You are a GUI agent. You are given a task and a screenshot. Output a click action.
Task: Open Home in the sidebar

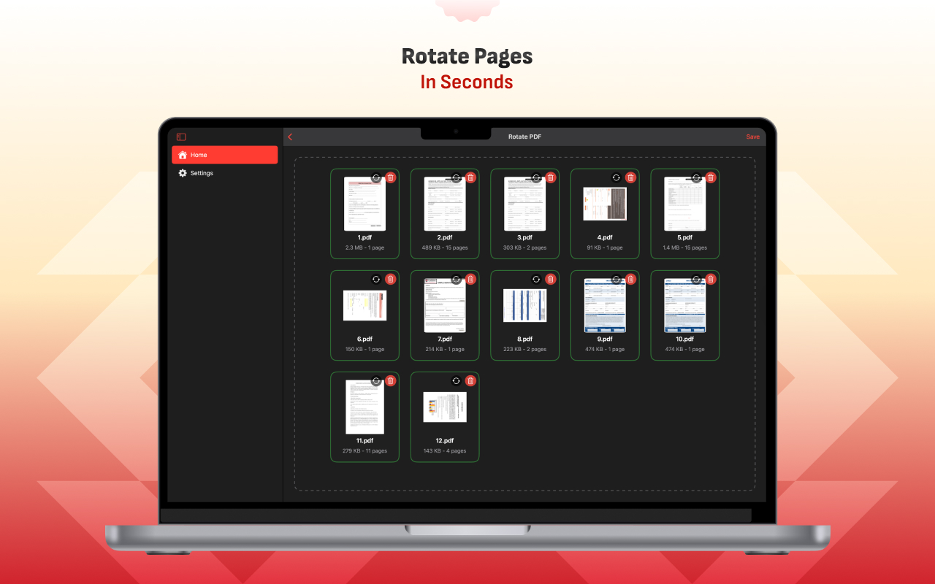pos(224,155)
